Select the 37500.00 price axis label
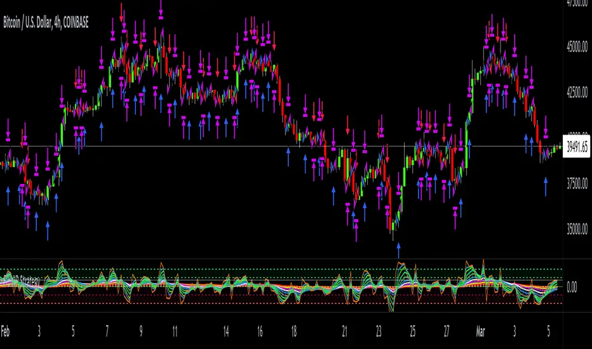 577,184
